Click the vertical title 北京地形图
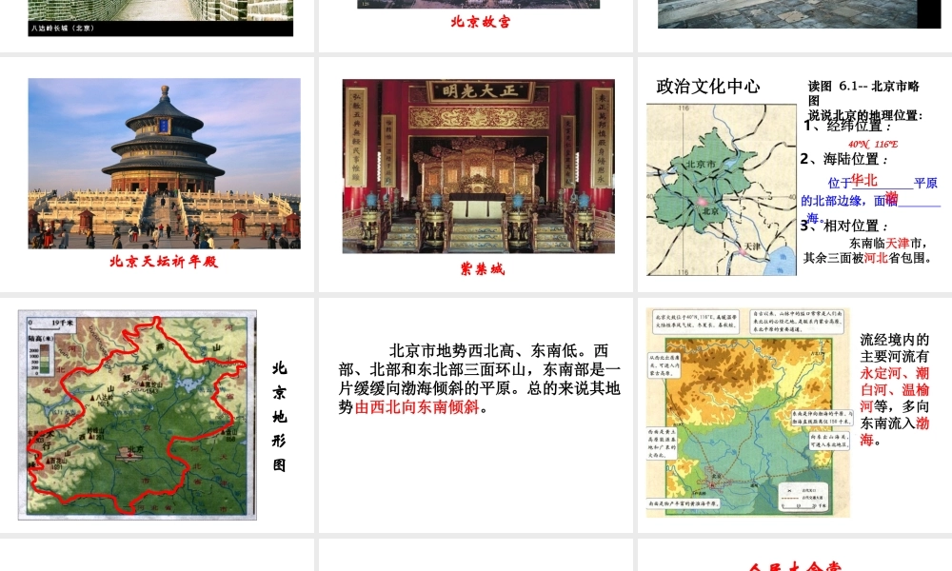Screen dimensions: 952x571 (x=279, y=416)
